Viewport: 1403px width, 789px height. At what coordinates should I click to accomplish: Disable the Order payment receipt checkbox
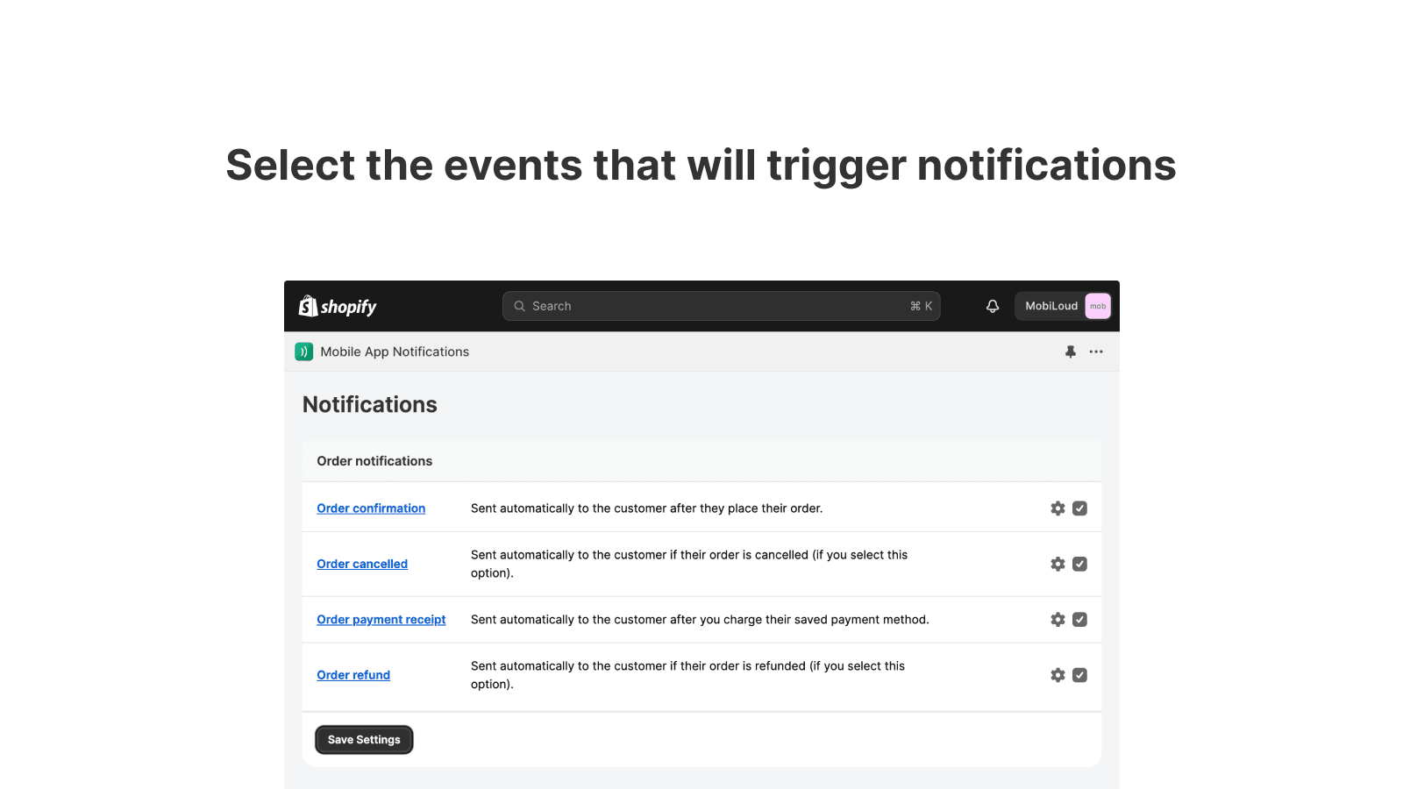tap(1080, 620)
